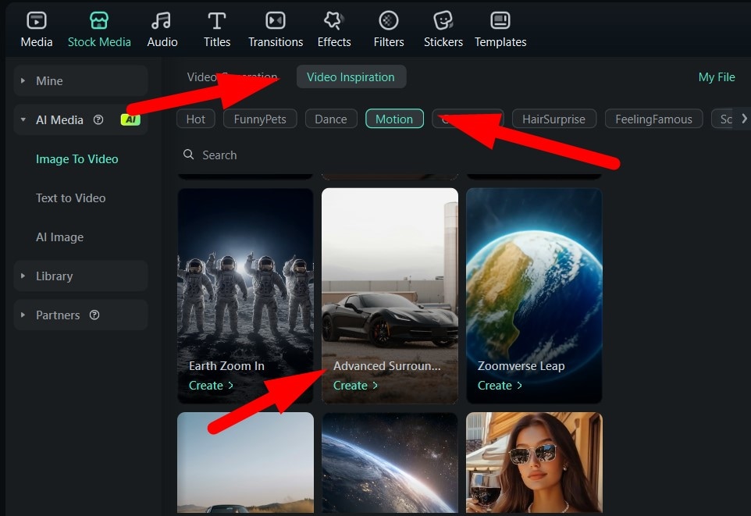Image resolution: width=751 pixels, height=516 pixels.
Task: Select the FeelingFamous category tag
Action: click(x=653, y=119)
